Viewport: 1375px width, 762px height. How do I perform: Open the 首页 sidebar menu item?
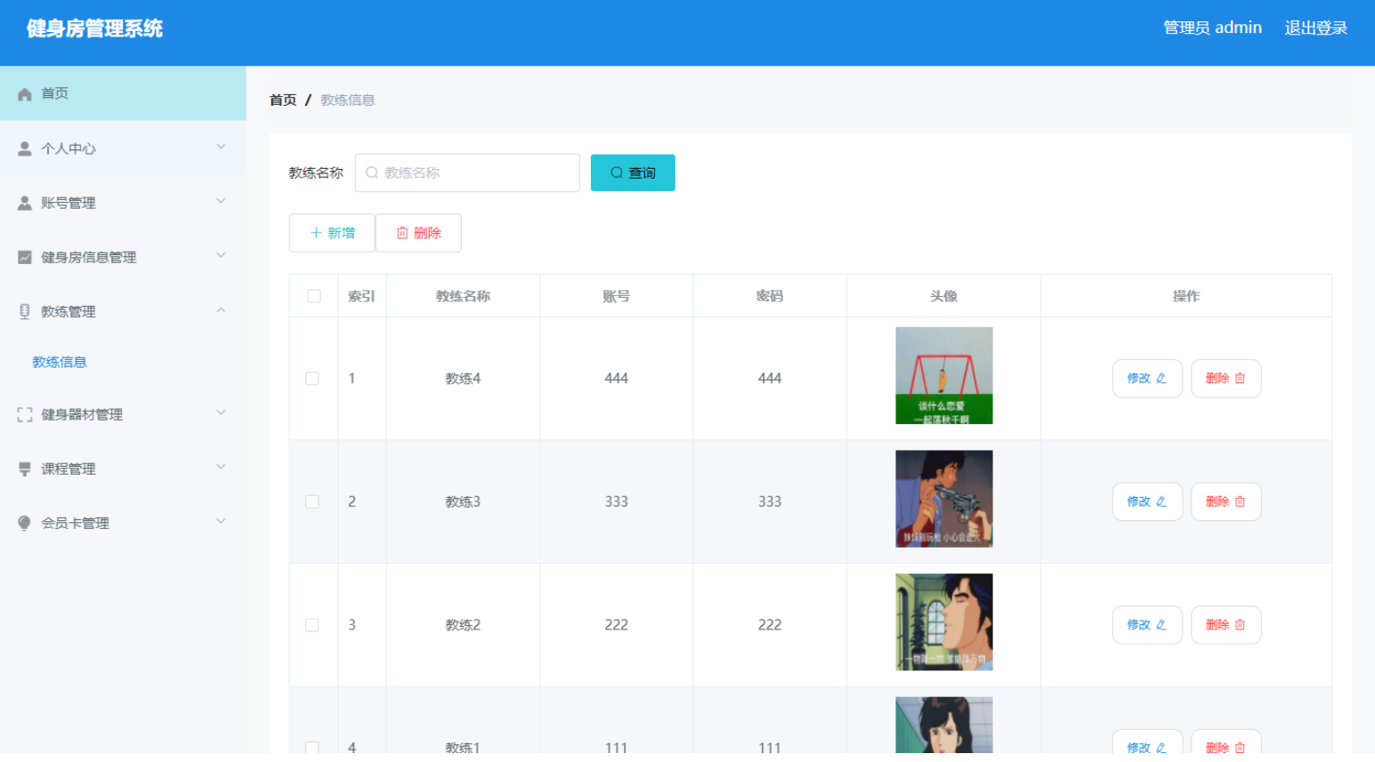coord(123,93)
